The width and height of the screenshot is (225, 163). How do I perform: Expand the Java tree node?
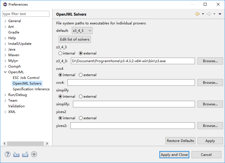point(5,49)
